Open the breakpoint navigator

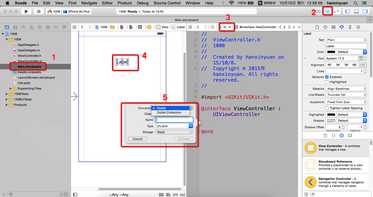56,27
